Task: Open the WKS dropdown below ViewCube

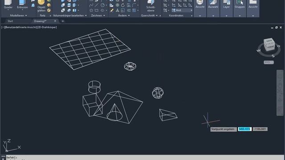Action: tap(269, 62)
